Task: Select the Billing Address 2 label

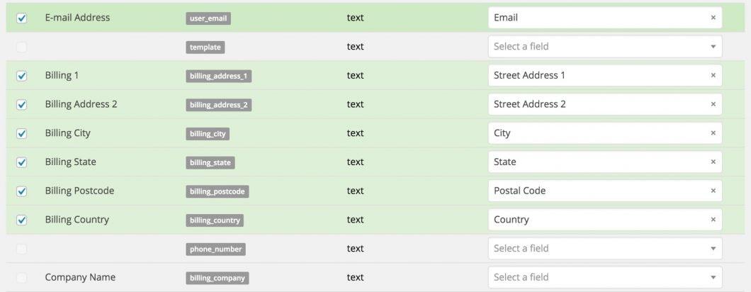Action: pyautogui.click(x=81, y=104)
